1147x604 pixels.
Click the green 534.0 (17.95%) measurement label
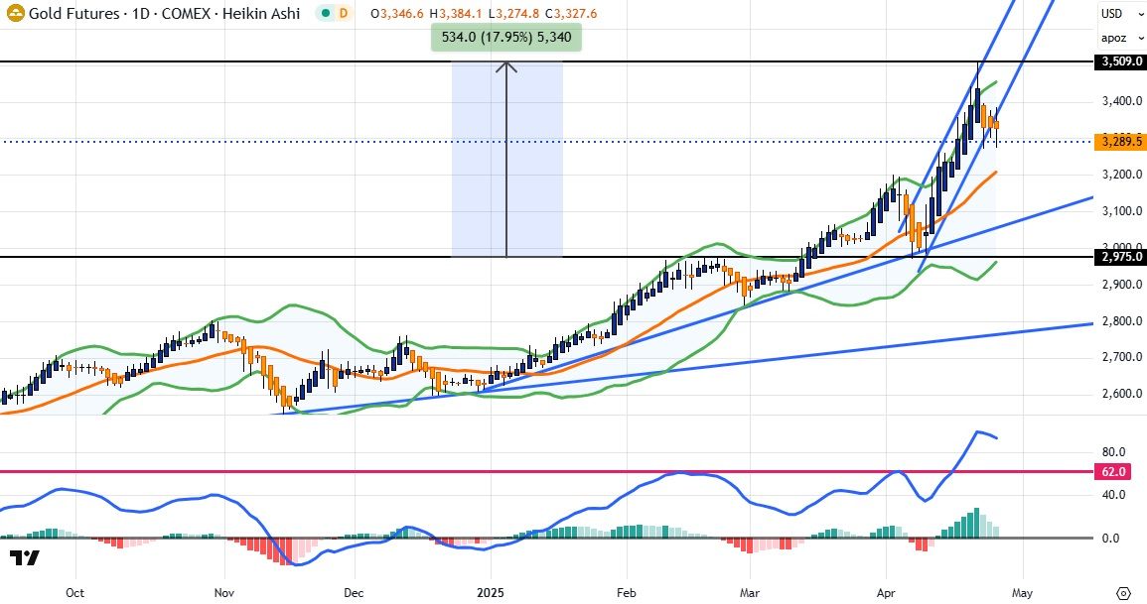click(506, 37)
